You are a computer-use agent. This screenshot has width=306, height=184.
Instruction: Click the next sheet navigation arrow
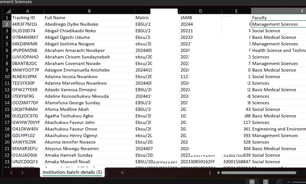(x=22, y=173)
